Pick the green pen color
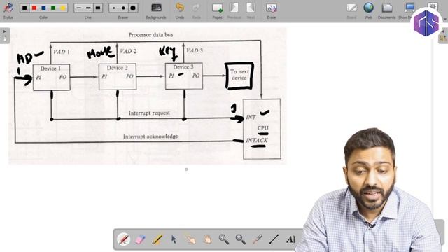Viewport: 448px width, 252px height. click(53, 8)
